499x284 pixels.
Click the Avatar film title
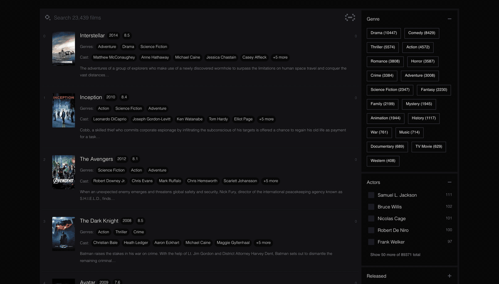88,282
